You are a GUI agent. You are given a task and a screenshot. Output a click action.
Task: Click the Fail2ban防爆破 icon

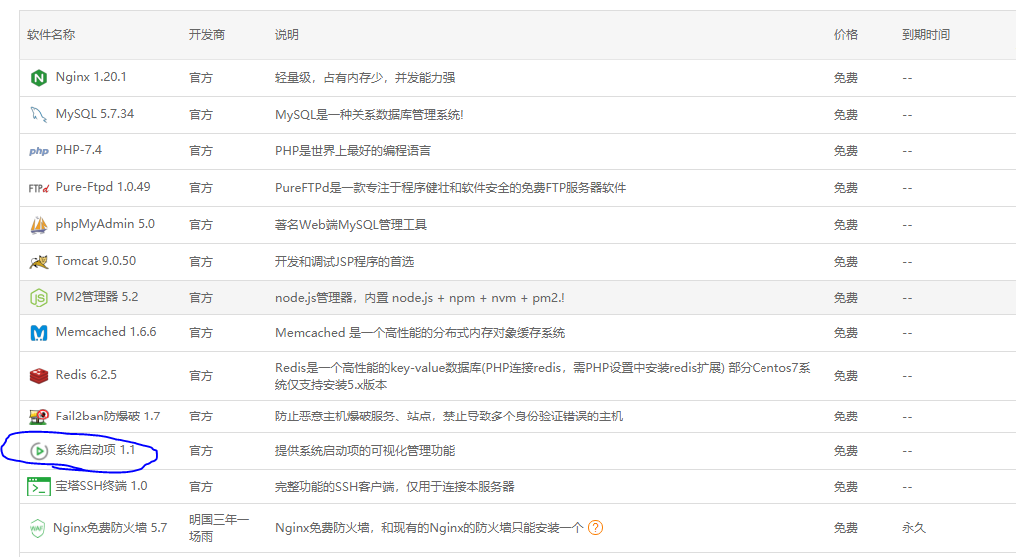click(x=39, y=417)
